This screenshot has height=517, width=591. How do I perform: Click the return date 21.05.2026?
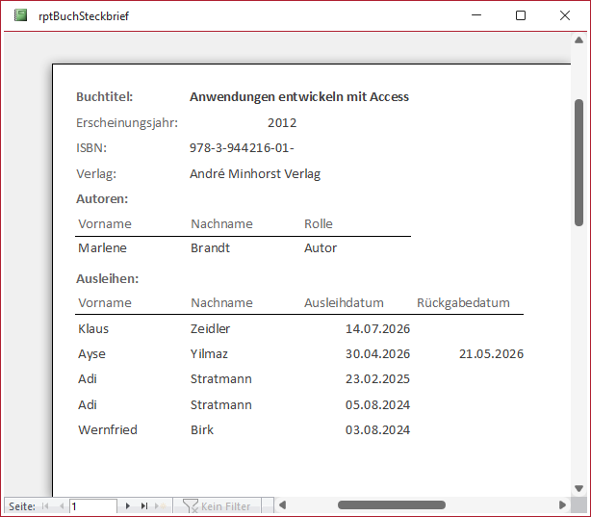tap(491, 354)
